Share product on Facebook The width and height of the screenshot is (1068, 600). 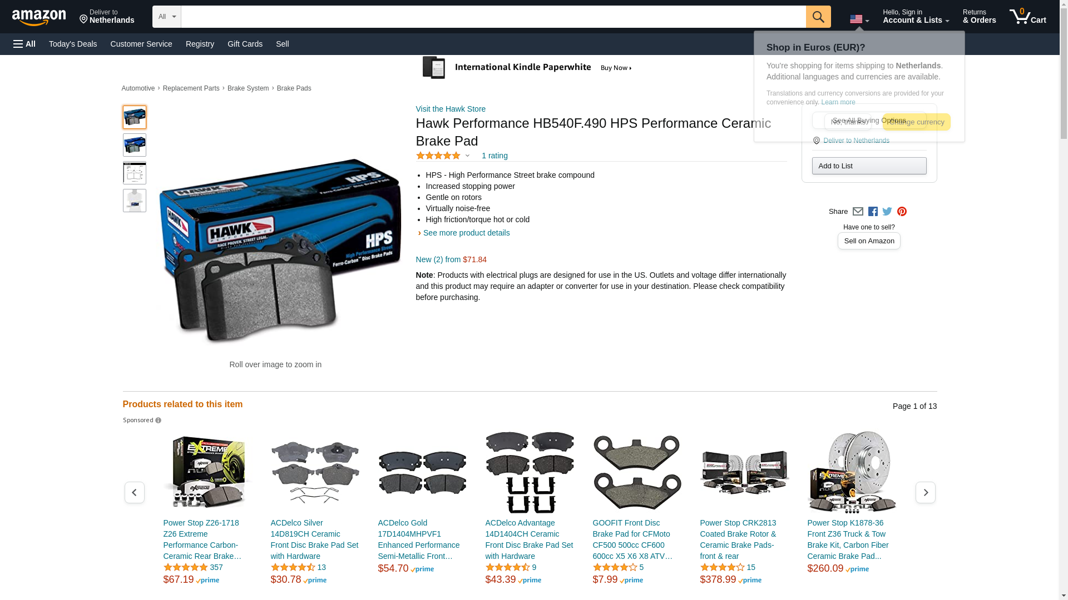(x=873, y=212)
